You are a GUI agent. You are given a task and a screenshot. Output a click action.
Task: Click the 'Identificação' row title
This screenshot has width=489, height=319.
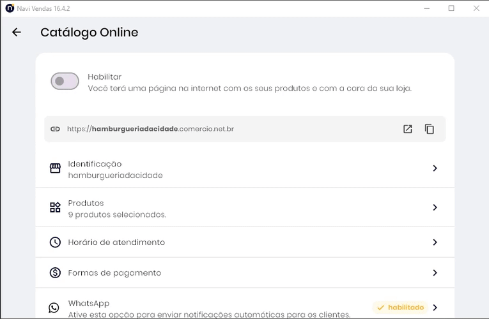pyautogui.click(x=95, y=164)
